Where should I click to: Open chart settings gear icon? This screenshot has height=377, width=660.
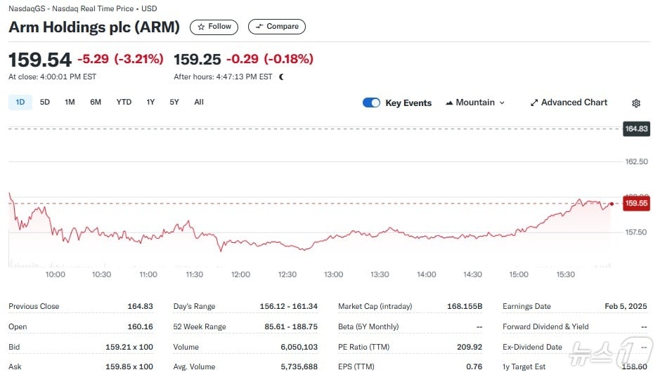click(x=636, y=103)
